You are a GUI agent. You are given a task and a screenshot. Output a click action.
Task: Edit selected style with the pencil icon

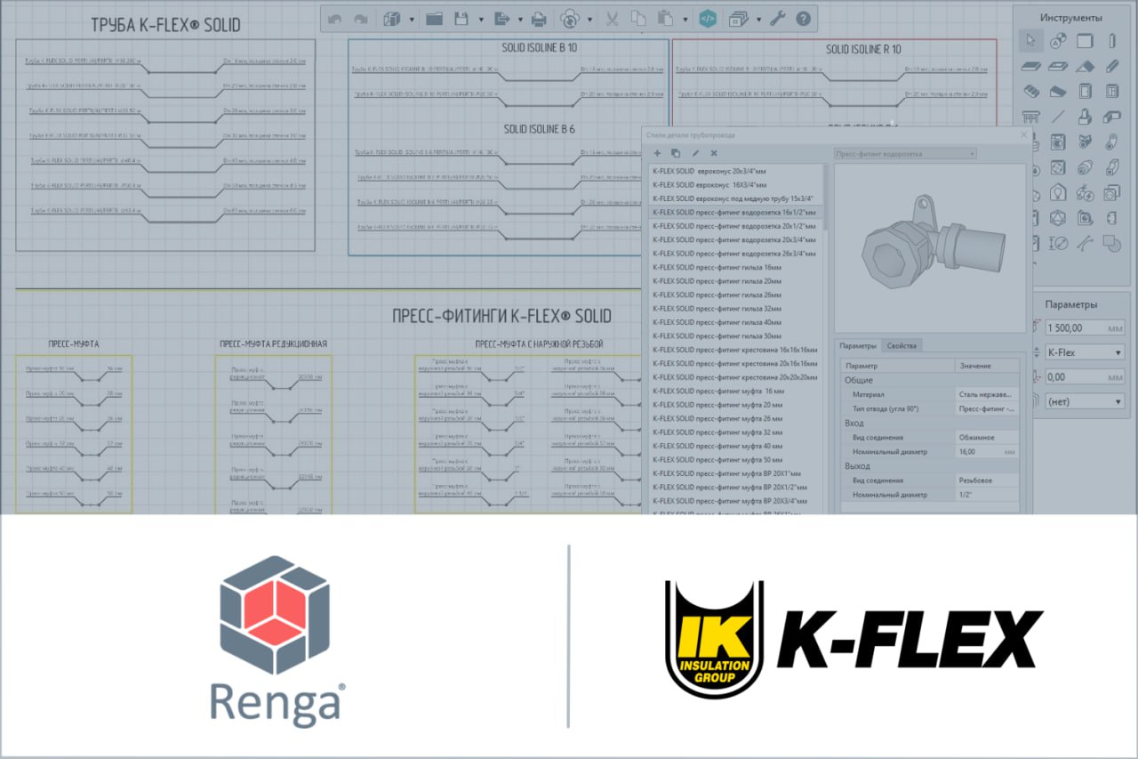coord(696,153)
